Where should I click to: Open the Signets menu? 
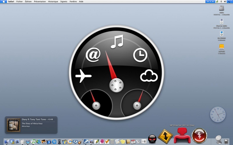[x=63, y=1]
